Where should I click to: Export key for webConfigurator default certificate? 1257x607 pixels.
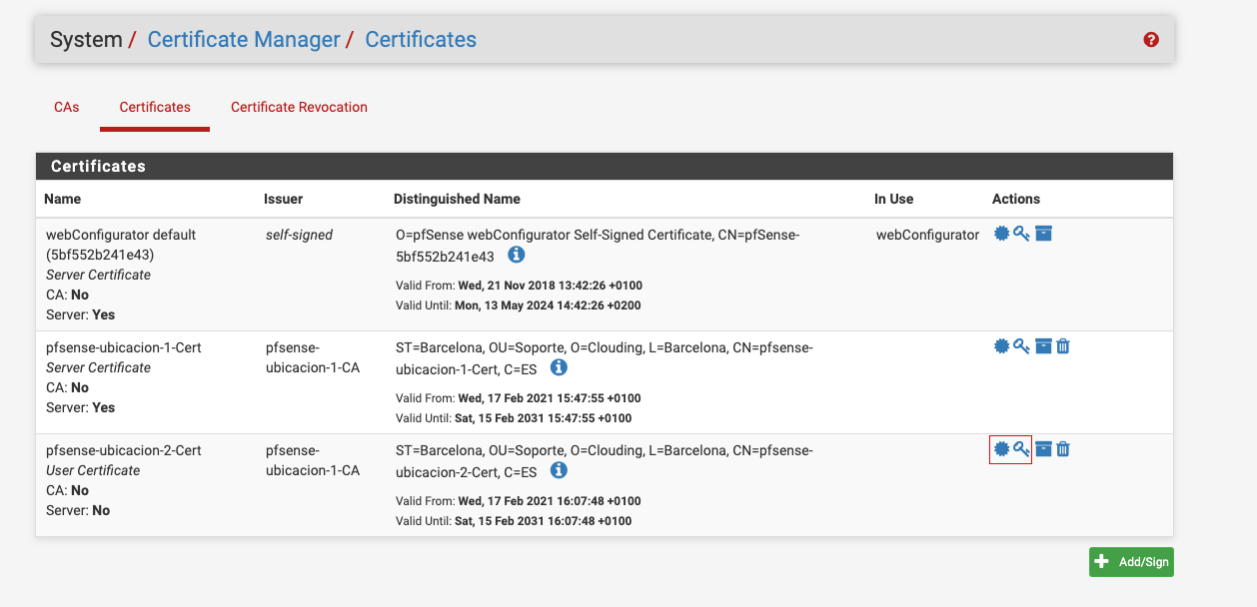click(x=1021, y=234)
